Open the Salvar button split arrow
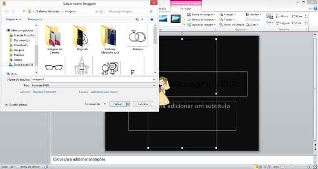The image size is (318, 169). [x=128, y=104]
